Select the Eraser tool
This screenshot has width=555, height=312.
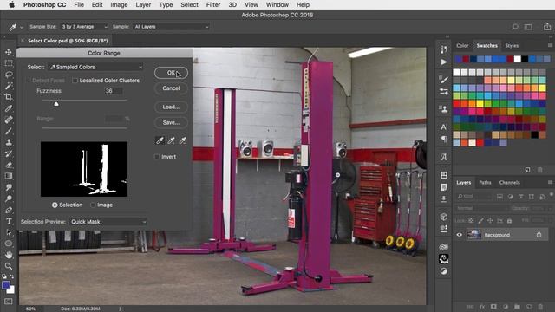pyautogui.click(x=9, y=165)
